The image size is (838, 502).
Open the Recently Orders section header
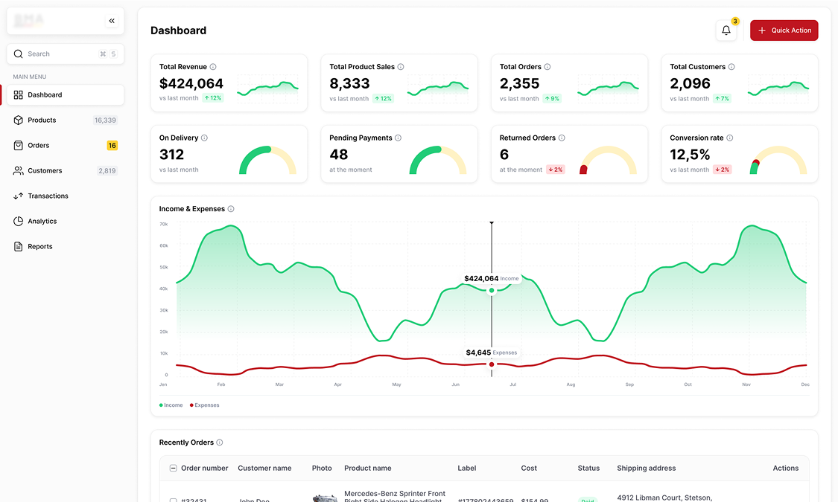click(x=186, y=442)
